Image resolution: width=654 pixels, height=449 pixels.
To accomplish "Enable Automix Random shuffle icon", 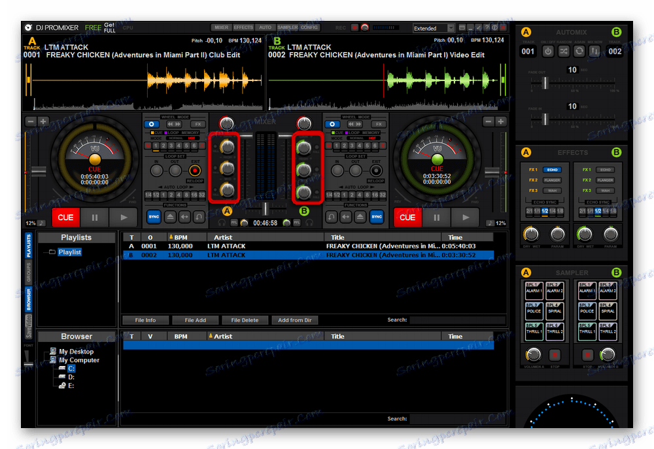I will (564, 51).
